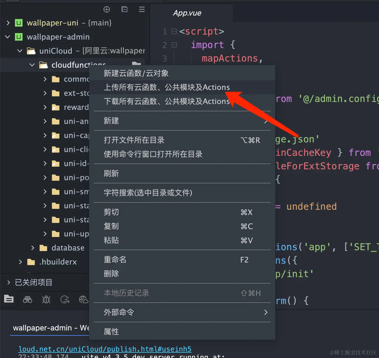
Task: Open the uniCloud publish.html link
Action: click(105, 349)
